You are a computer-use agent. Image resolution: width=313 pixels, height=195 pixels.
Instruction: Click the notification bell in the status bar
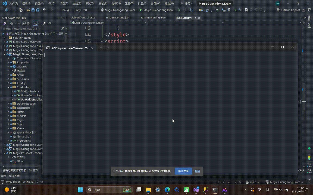click(309, 182)
